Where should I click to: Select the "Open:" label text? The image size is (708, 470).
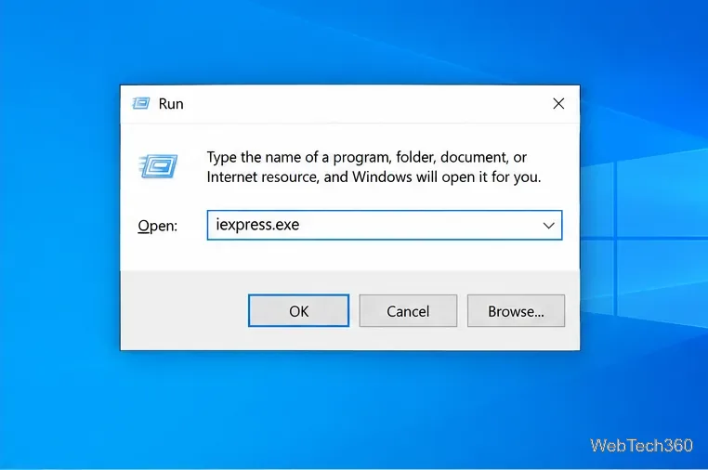pyautogui.click(x=158, y=226)
